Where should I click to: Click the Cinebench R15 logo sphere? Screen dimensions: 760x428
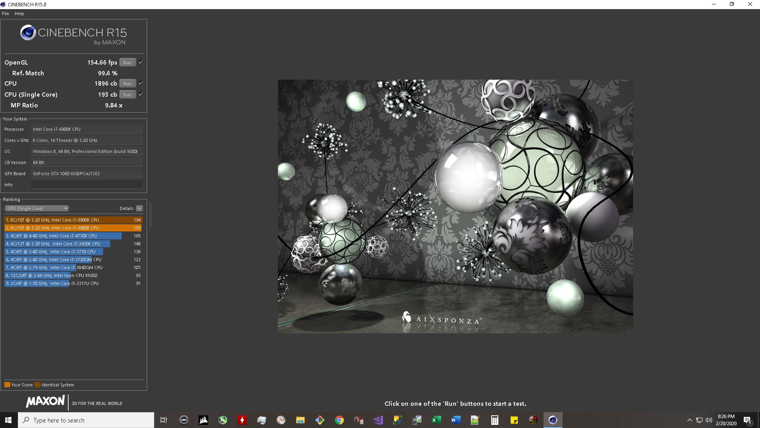pyautogui.click(x=28, y=32)
